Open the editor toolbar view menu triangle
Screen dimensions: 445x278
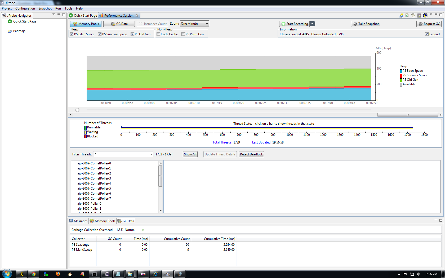click(431, 14)
